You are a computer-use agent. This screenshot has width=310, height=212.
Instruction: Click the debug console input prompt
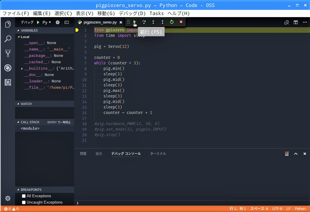tap(192, 203)
